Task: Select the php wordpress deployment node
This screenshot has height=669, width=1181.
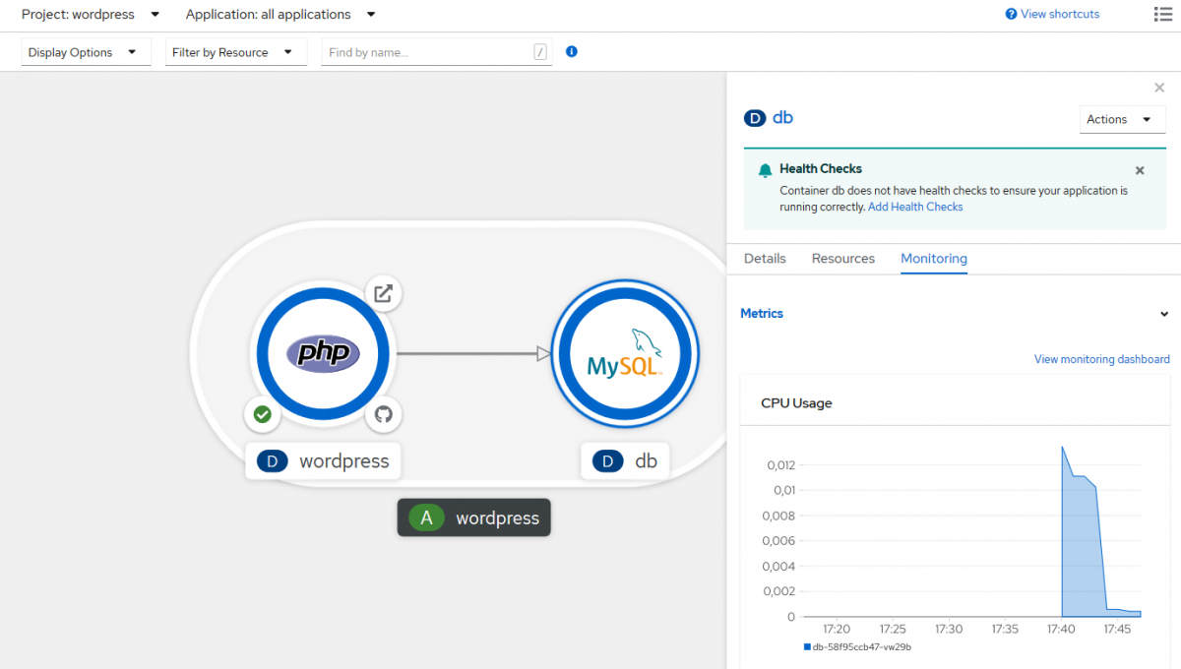Action: [323, 352]
